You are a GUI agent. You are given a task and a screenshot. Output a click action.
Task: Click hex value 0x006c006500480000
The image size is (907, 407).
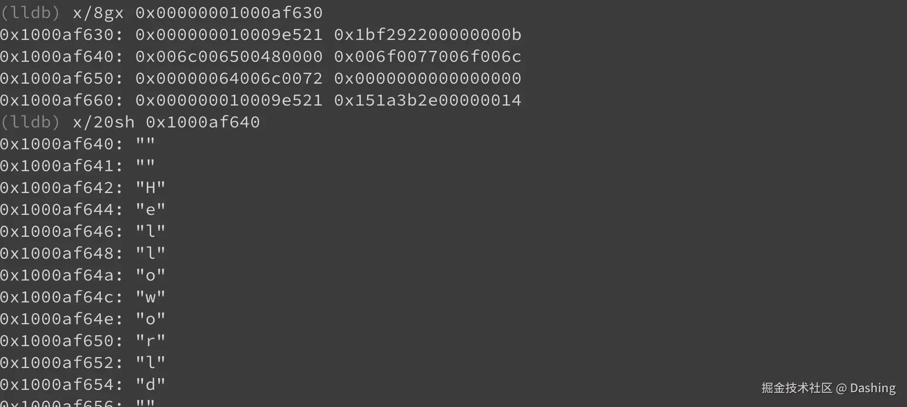click(x=229, y=57)
